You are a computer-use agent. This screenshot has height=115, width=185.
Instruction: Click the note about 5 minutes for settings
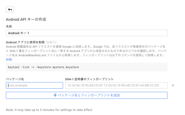49,110
